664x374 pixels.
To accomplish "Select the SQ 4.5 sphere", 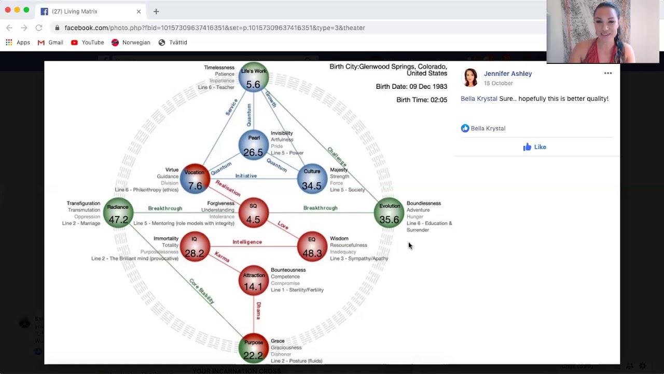I will click(253, 212).
